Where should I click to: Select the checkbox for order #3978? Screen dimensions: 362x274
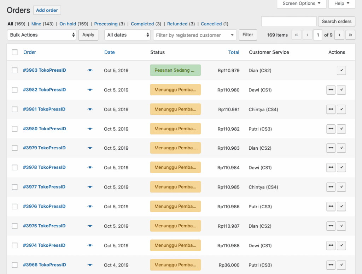click(14, 167)
